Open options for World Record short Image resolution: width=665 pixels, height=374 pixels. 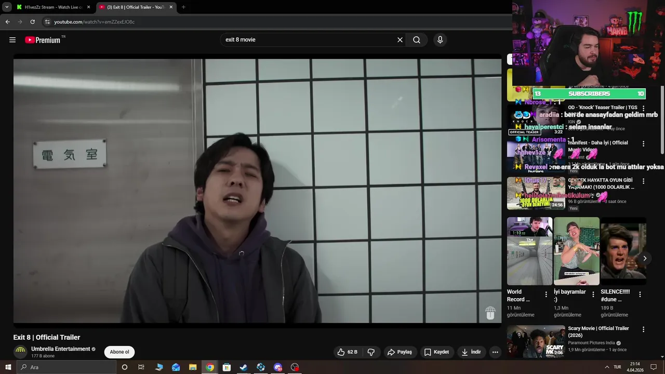point(546,295)
